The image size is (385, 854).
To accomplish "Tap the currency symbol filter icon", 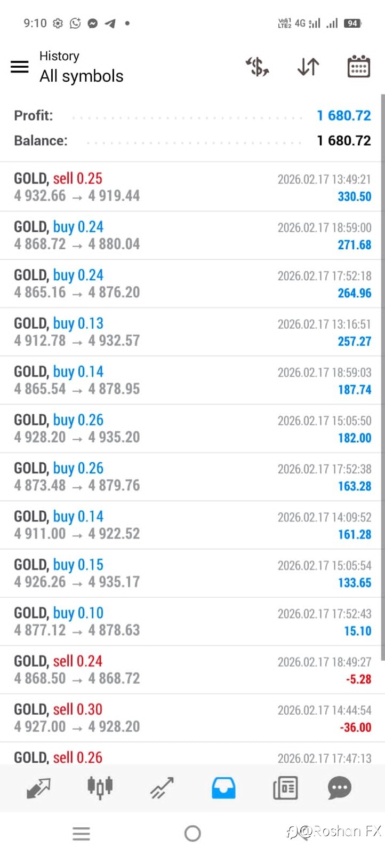I will pos(257,67).
